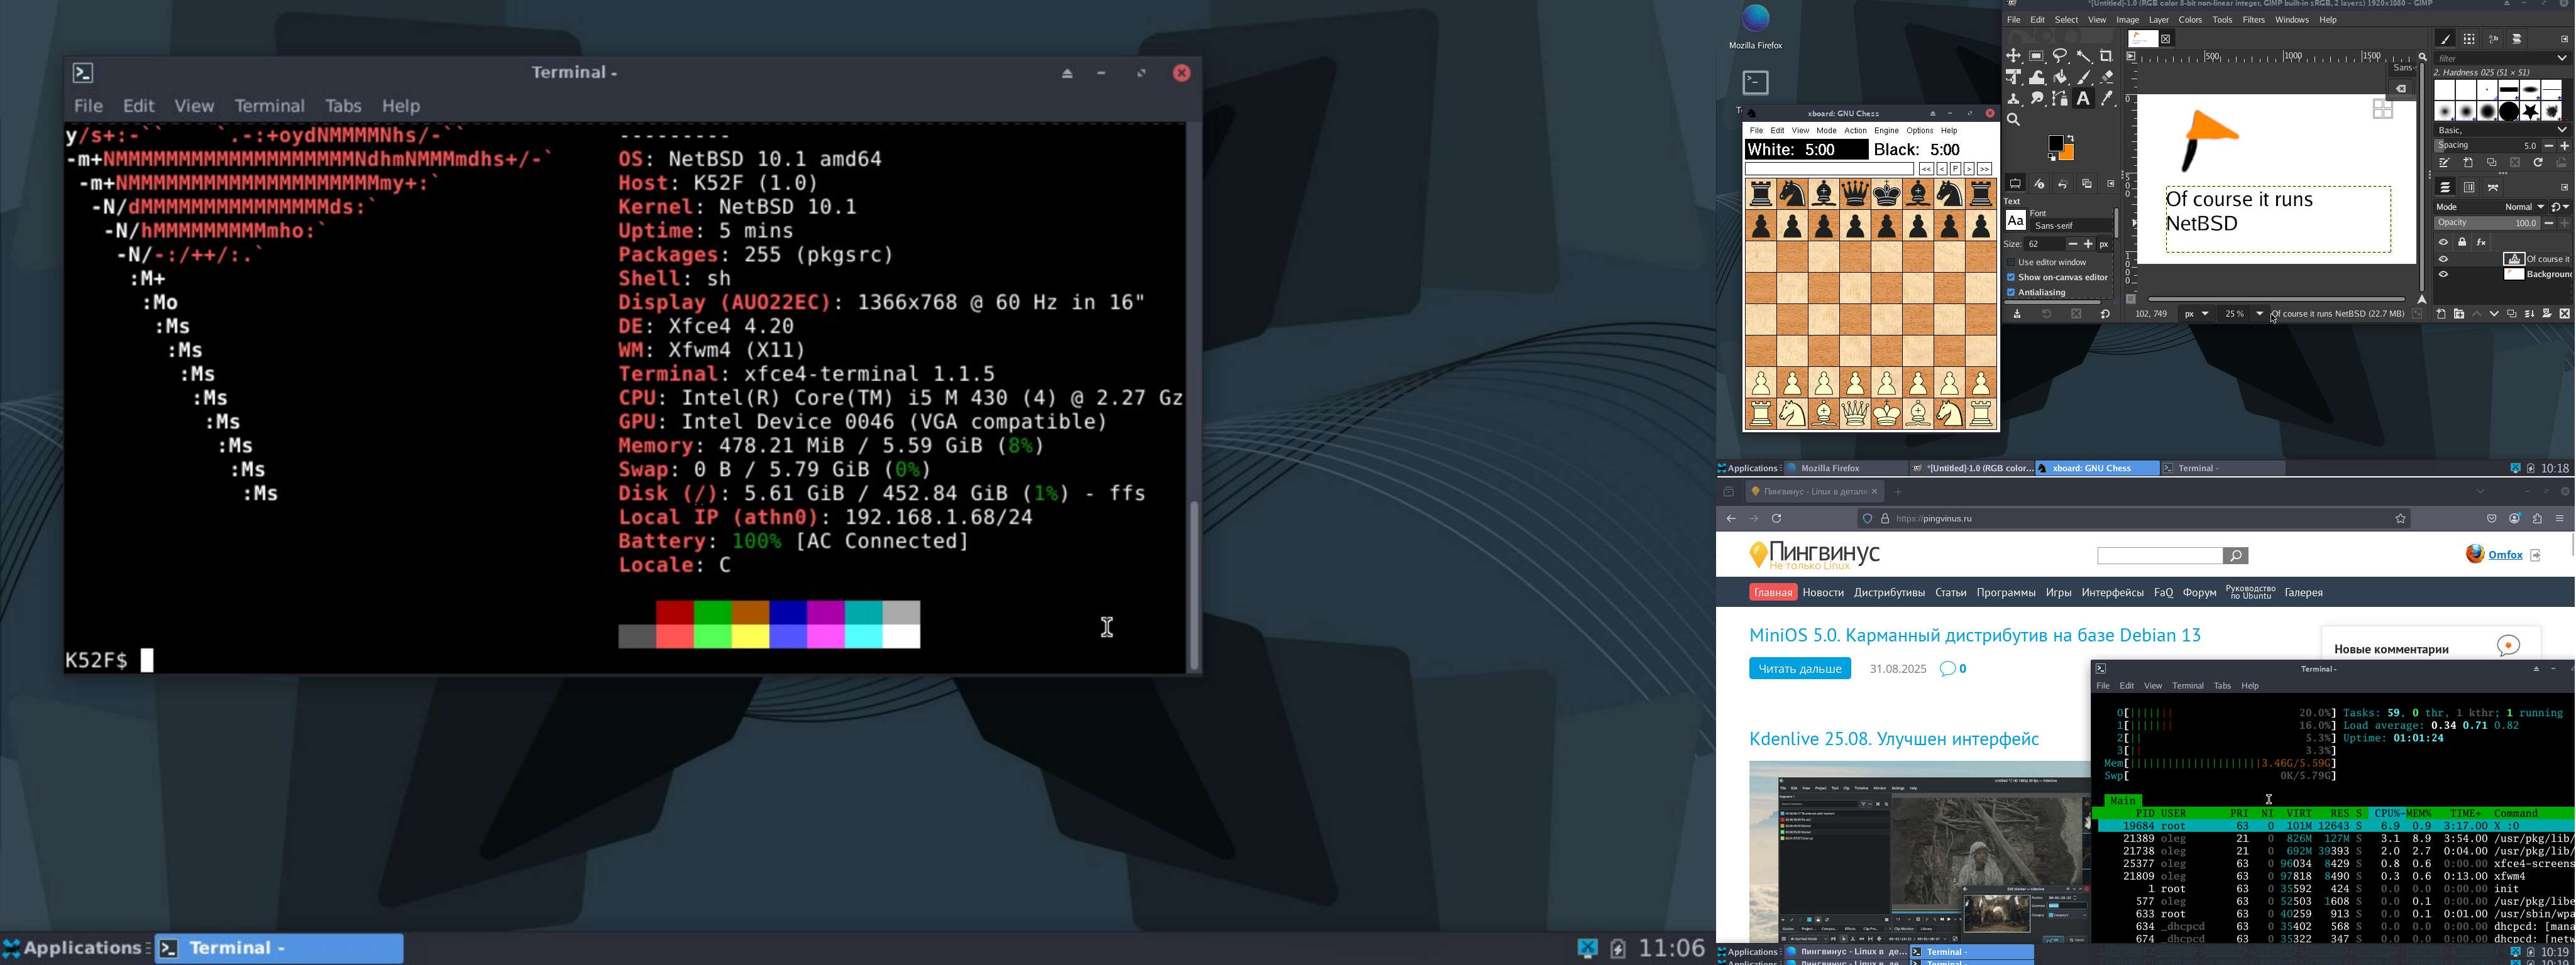Select the Eraser tool in GIMP
Viewport: 2576px width, 965px height.
tap(2107, 78)
